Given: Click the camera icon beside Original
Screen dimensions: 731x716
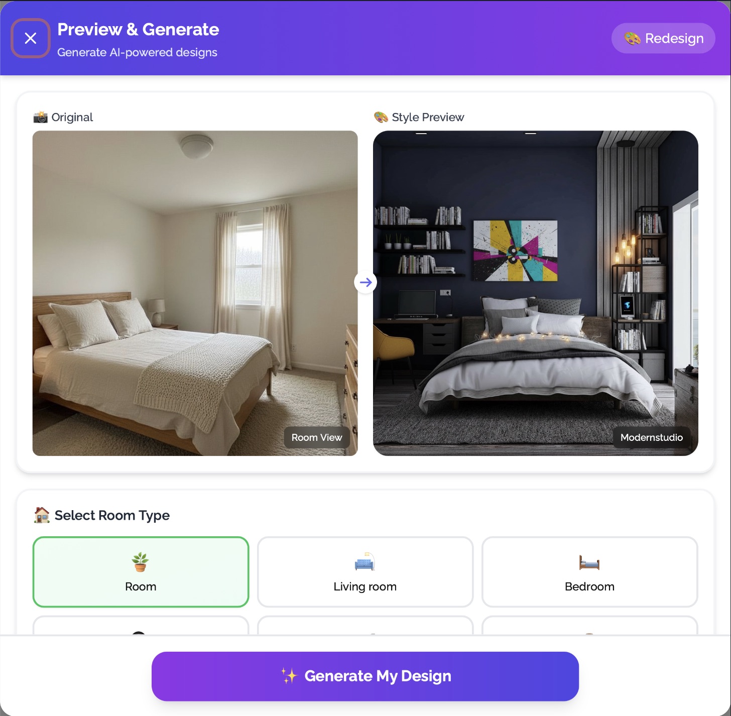Looking at the screenshot, I should coord(40,117).
